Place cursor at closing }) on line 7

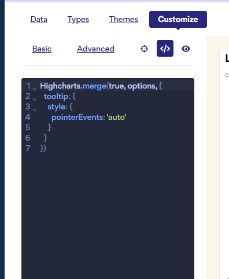tap(43, 148)
